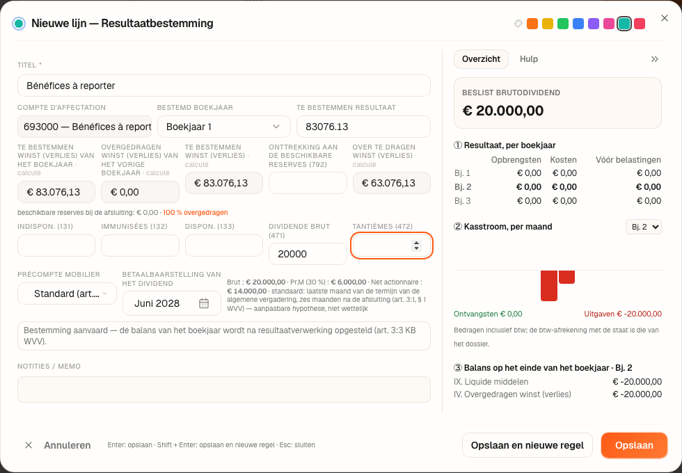Click the tall red cashflow bar
682x473 pixels.
(x=549, y=286)
